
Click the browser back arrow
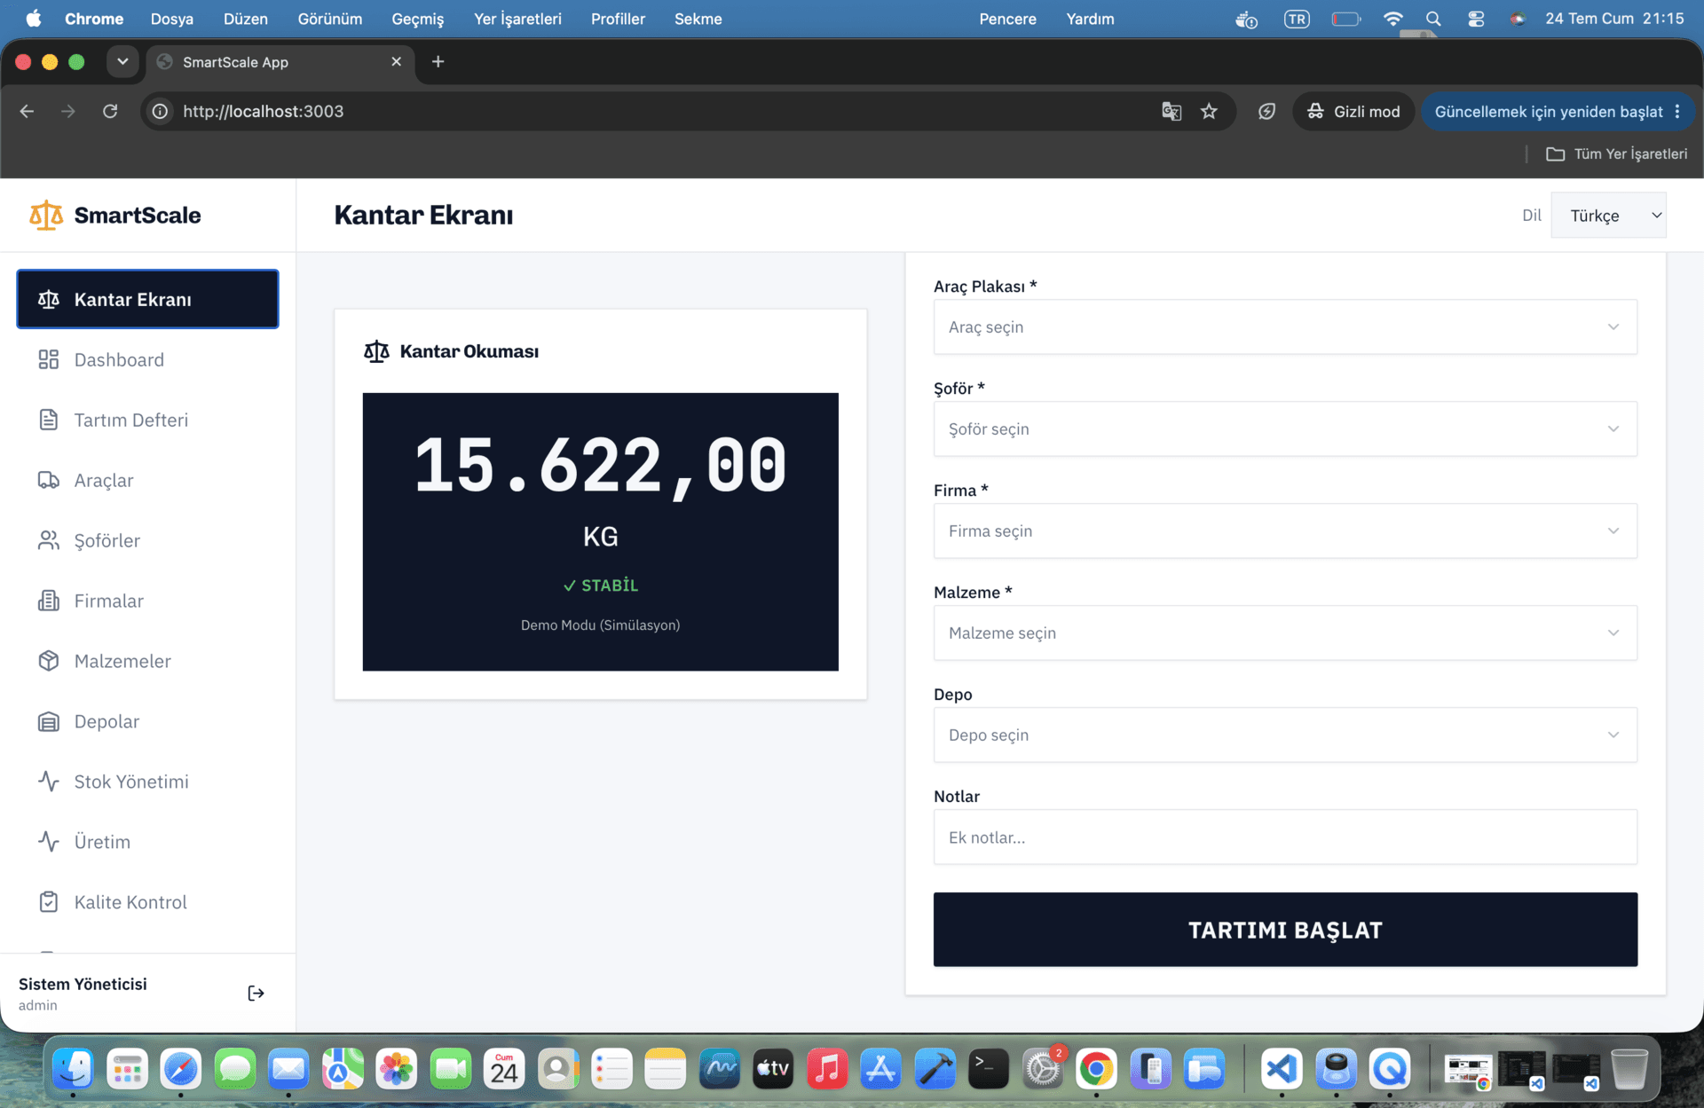(27, 111)
